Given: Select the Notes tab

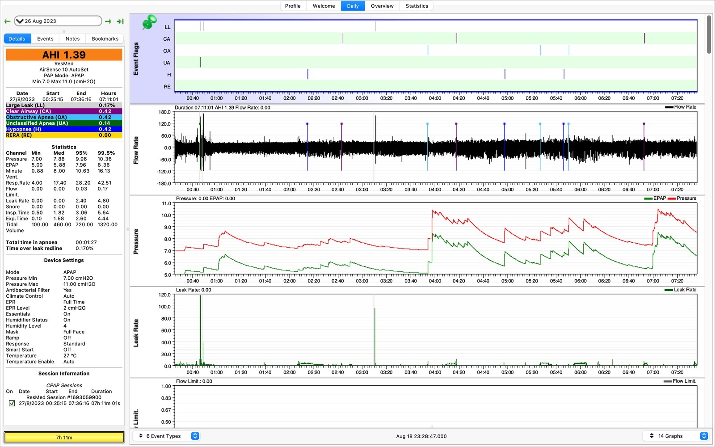Looking at the screenshot, I should point(72,39).
